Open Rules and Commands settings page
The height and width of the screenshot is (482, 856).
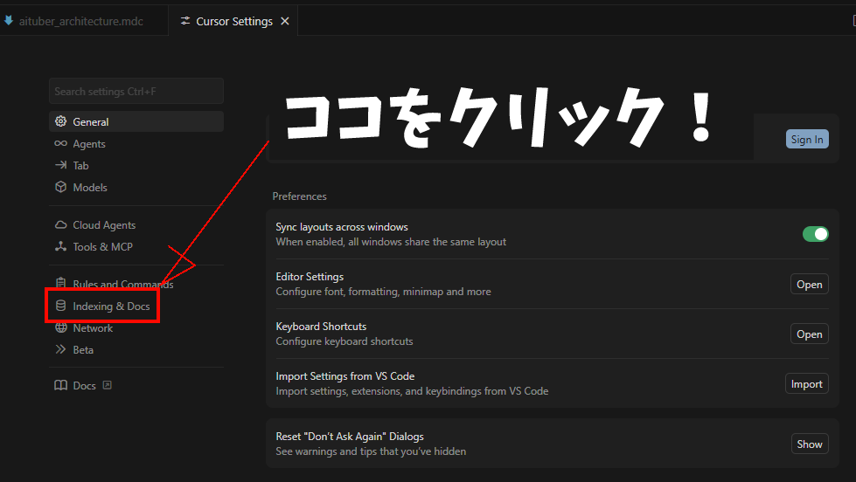point(122,285)
